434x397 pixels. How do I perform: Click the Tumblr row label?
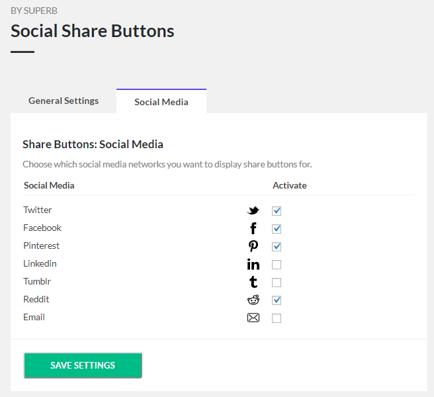(x=37, y=281)
